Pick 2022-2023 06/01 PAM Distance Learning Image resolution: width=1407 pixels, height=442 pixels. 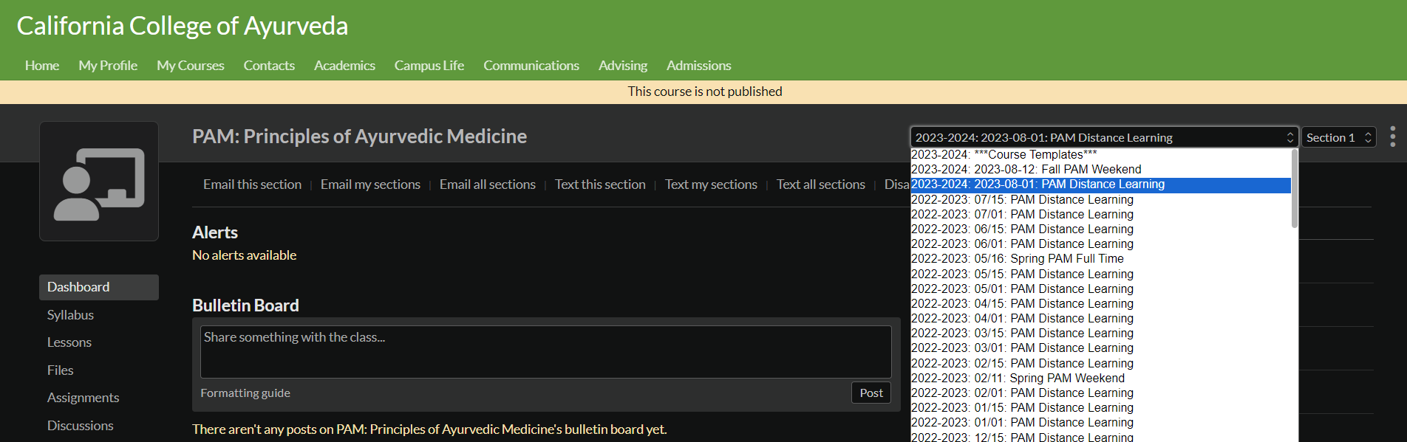[x=1101, y=244]
